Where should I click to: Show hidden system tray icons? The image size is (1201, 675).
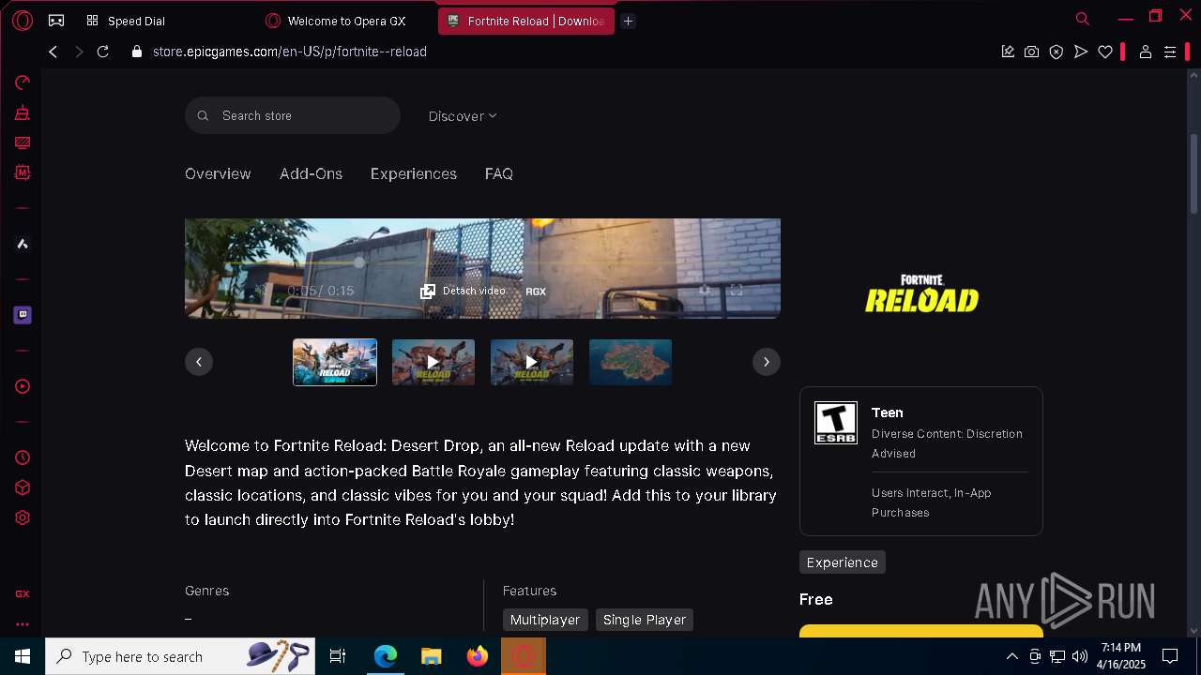[x=1011, y=656]
